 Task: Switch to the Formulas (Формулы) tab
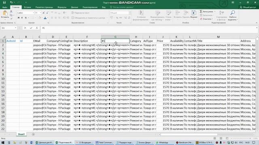coord(62,7)
